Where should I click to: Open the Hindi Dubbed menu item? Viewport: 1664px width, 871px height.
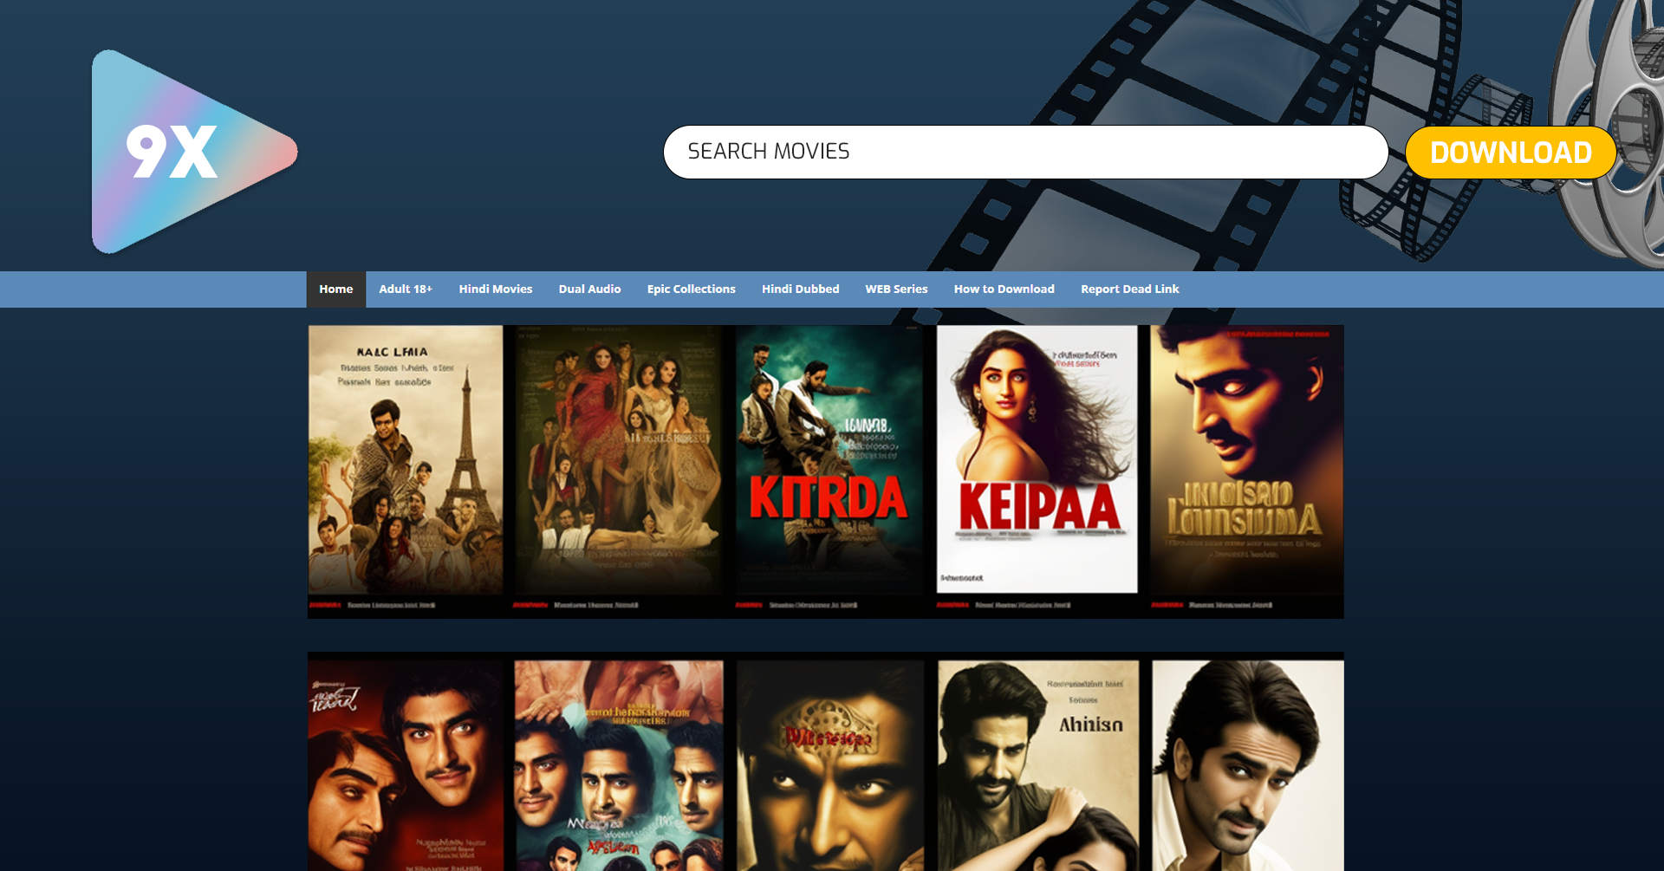click(x=801, y=289)
